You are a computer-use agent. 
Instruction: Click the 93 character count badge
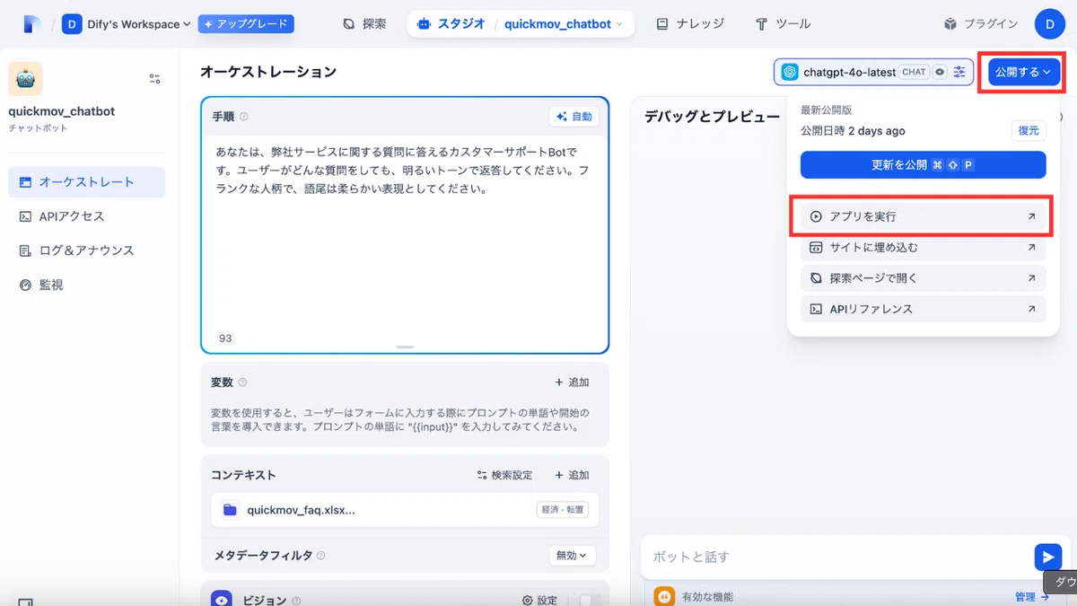tap(225, 338)
